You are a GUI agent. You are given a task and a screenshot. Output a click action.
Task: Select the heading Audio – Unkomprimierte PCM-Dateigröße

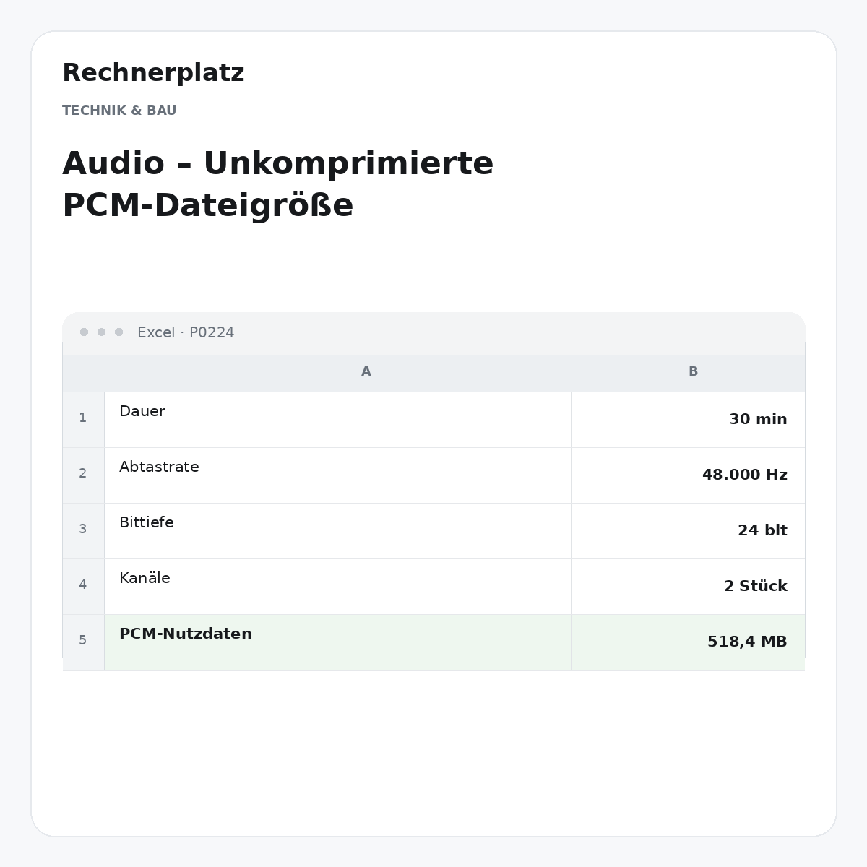coord(278,184)
